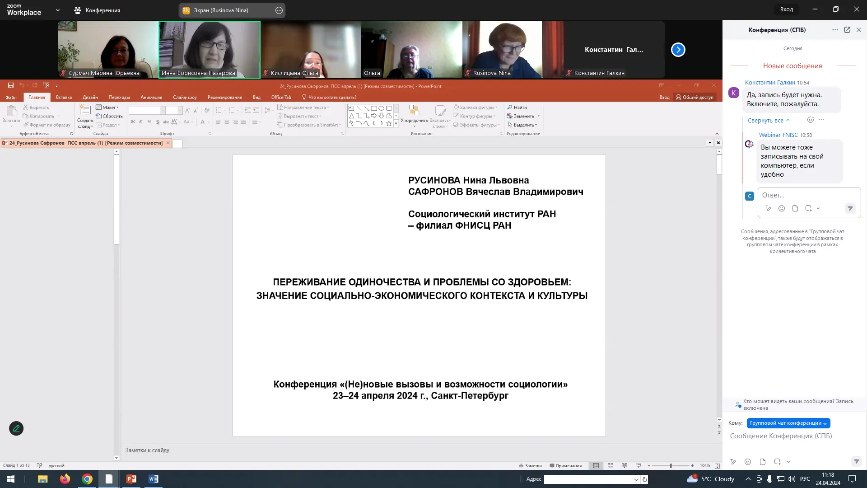Add reaction to Константин Галкин's message

tap(811, 120)
